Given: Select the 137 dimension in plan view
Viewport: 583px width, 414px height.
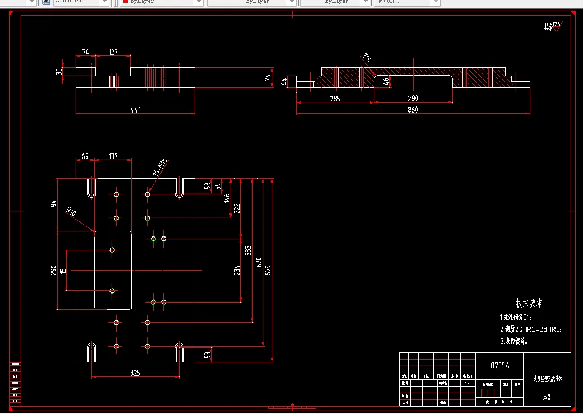Looking at the screenshot, I should coord(113,156).
